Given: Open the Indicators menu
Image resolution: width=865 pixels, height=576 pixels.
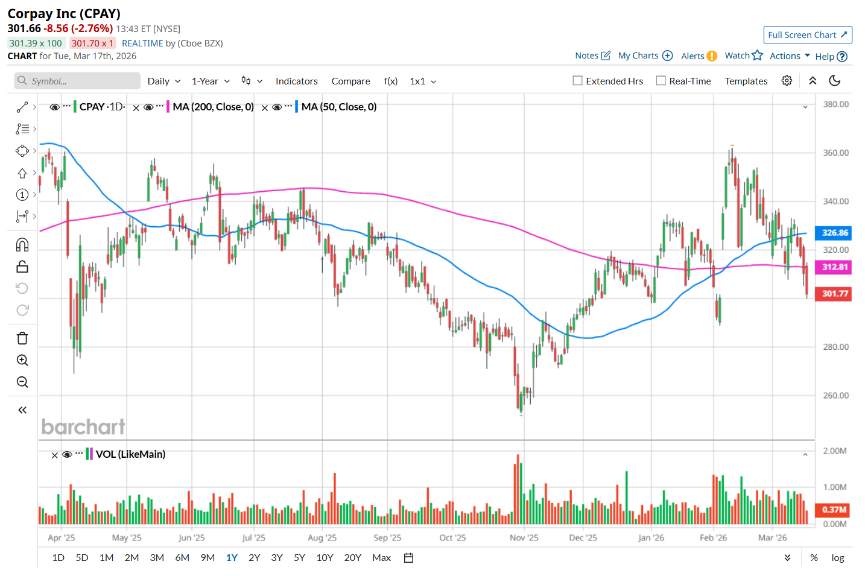Looking at the screenshot, I should [296, 81].
